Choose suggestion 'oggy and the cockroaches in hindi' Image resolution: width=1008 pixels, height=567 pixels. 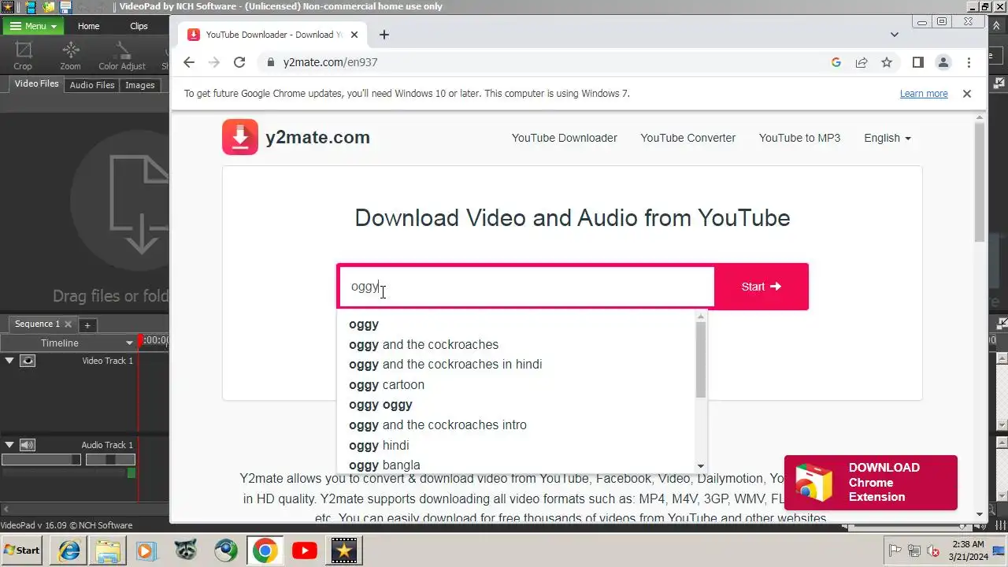pyautogui.click(x=445, y=365)
